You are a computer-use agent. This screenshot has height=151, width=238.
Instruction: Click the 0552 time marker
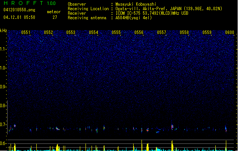point(48,32)
